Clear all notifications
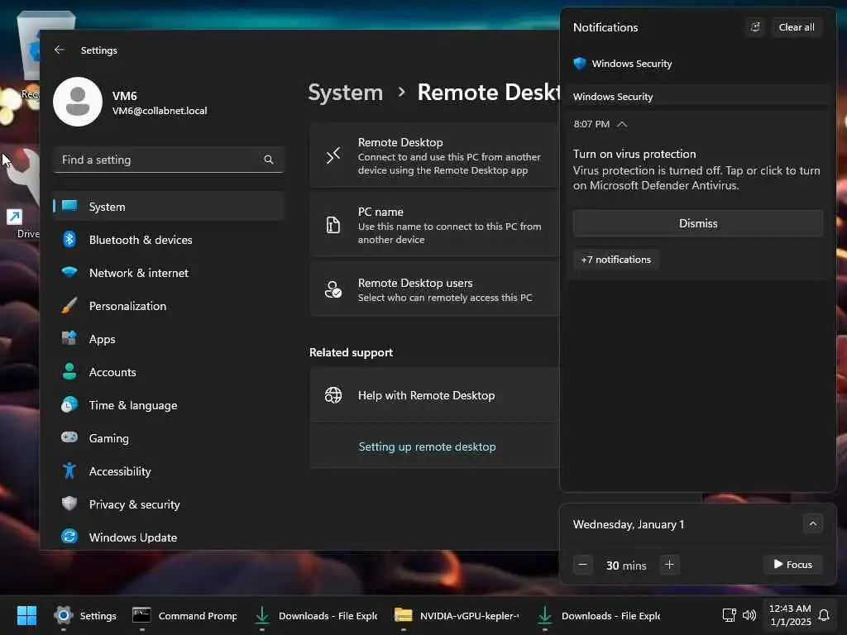 coord(797,27)
